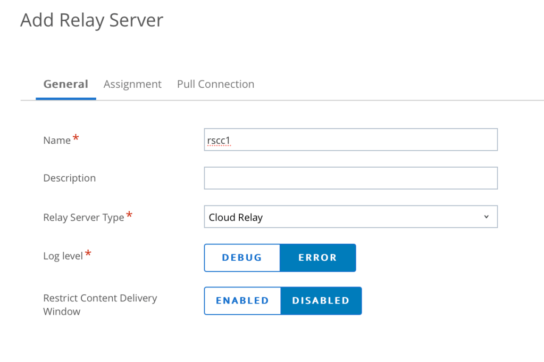
Task: Click the Add Relay Server page heading
Action: 91,20
